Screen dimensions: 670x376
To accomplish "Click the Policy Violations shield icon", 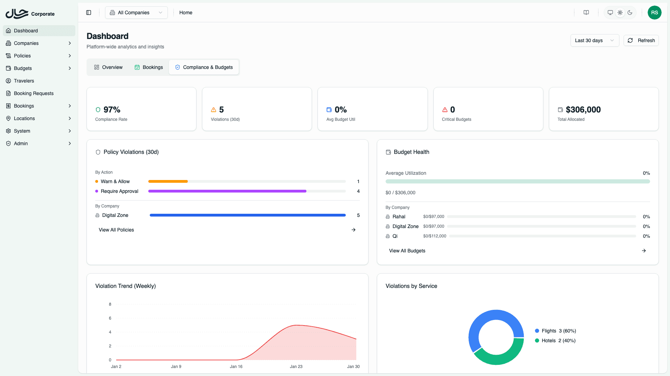I will point(98,152).
